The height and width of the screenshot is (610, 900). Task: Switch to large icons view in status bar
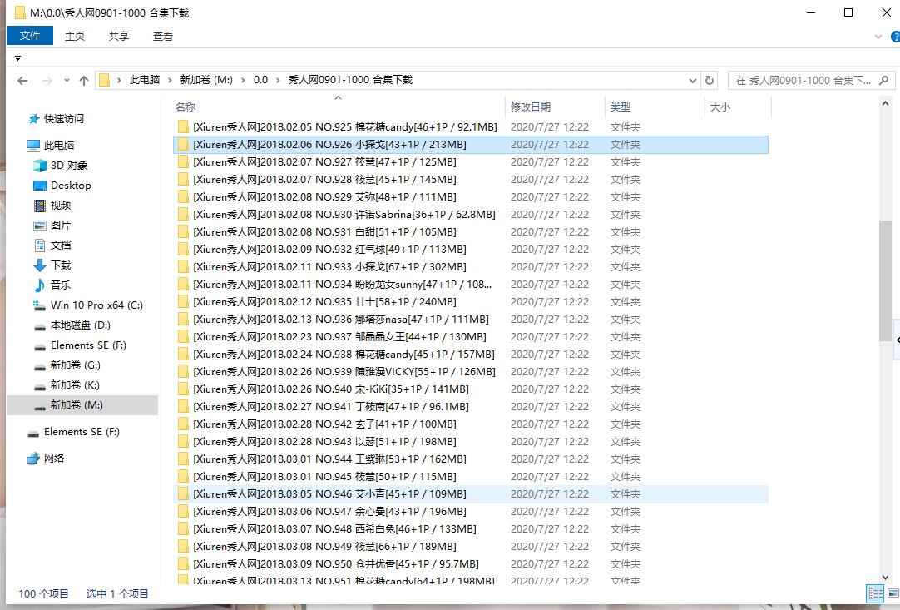pyautogui.click(x=893, y=594)
